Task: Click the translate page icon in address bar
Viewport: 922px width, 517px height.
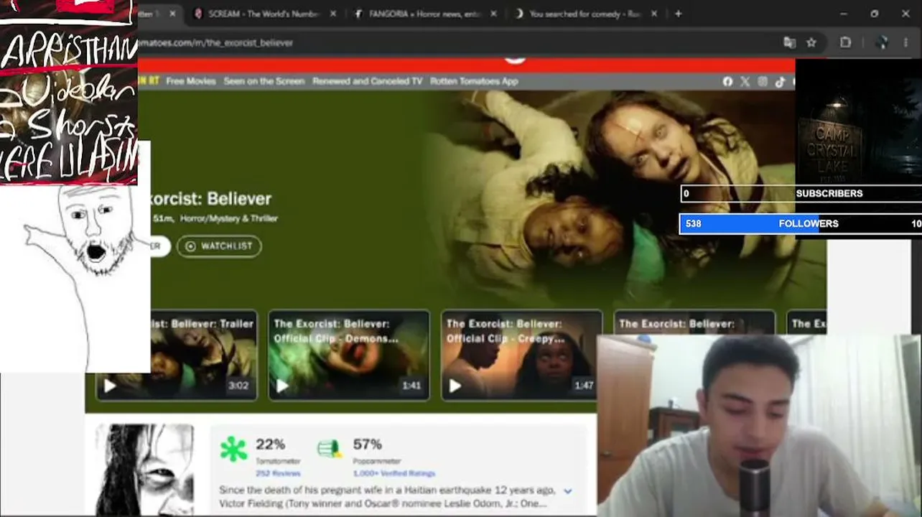Action: click(x=790, y=42)
